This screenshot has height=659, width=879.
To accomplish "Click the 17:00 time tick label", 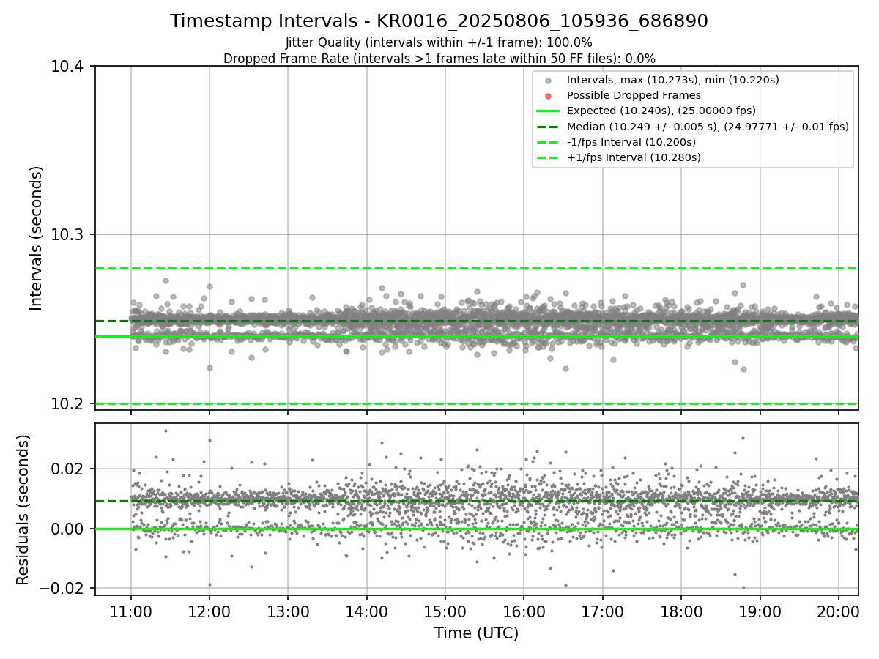I will pos(602,611).
